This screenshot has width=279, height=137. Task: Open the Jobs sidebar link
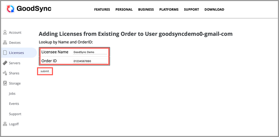[12, 94]
